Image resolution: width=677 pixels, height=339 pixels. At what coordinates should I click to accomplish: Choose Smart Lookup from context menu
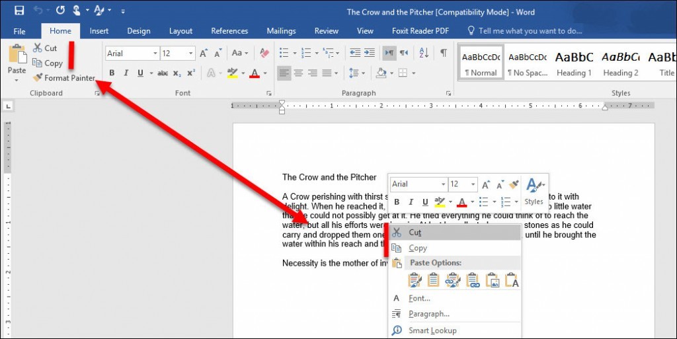(455, 330)
